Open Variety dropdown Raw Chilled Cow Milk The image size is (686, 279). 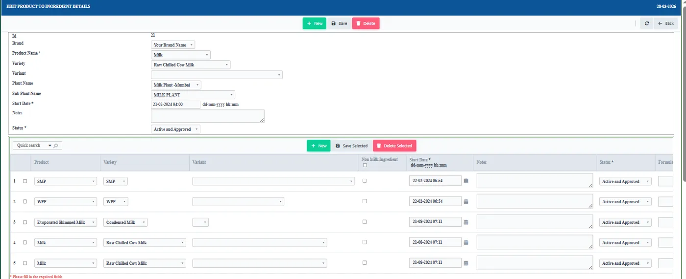[x=191, y=64]
